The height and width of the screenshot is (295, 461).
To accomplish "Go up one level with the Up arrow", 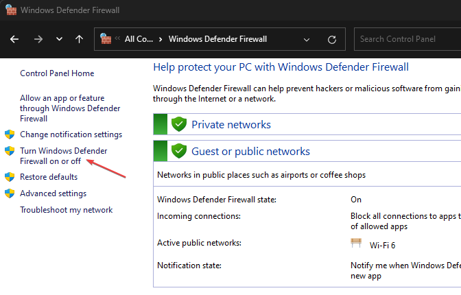I will (79, 39).
